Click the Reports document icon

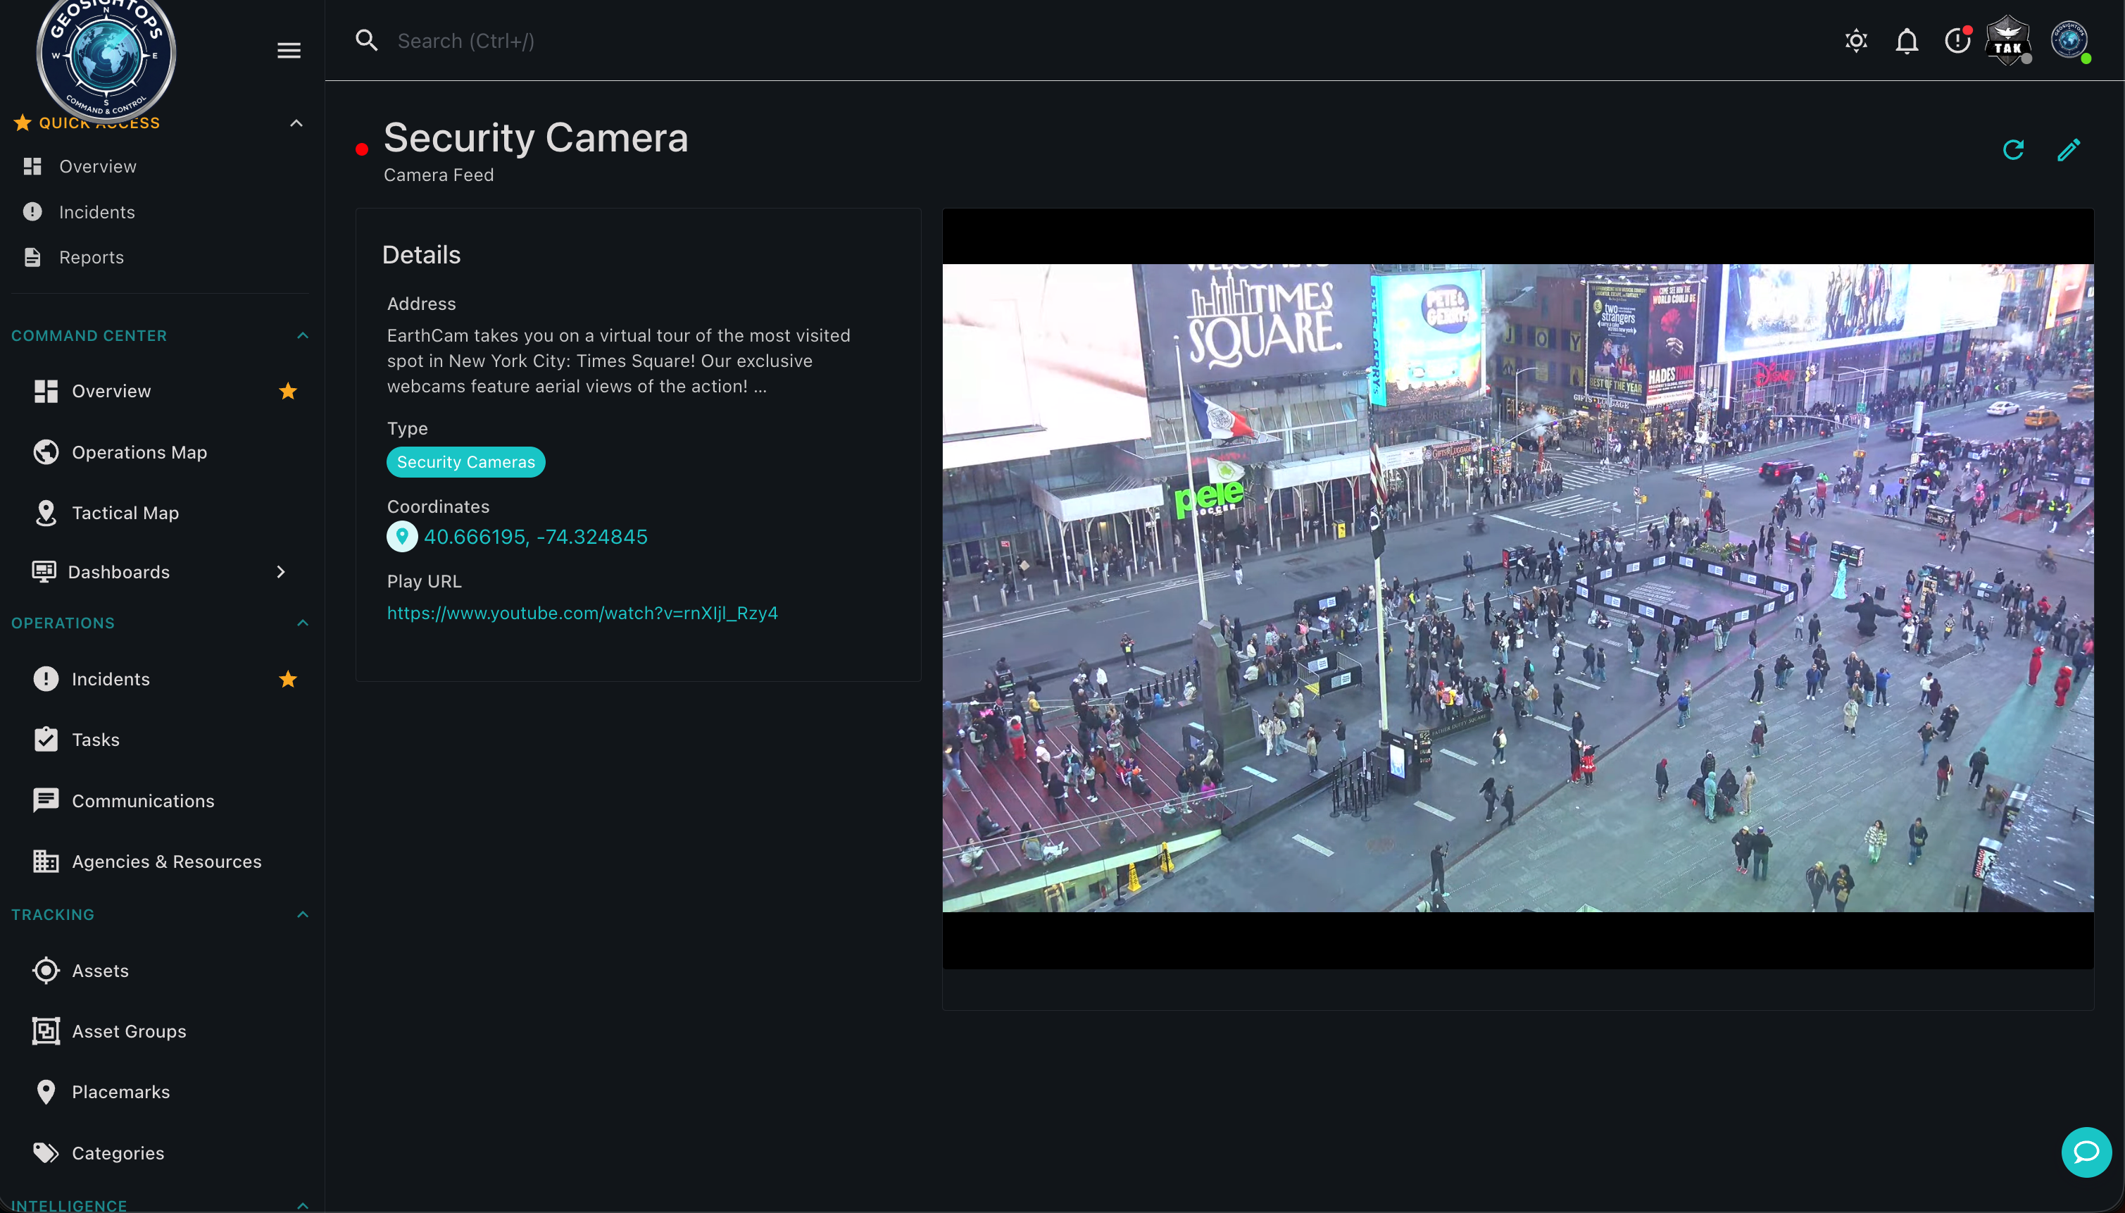click(x=32, y=257)
